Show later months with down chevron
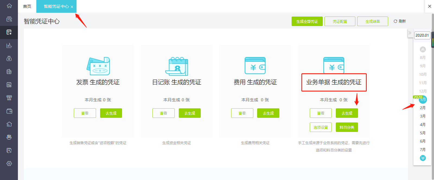434x180 pixels. [423, 158]
